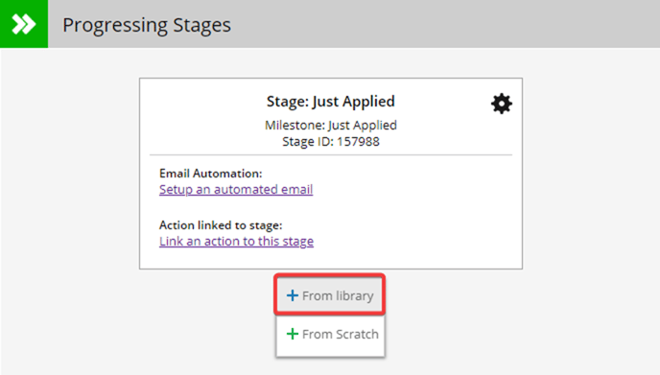Screen dimensions: 660x375
Task: Click the word library in From library
Action: click(354, 295)
